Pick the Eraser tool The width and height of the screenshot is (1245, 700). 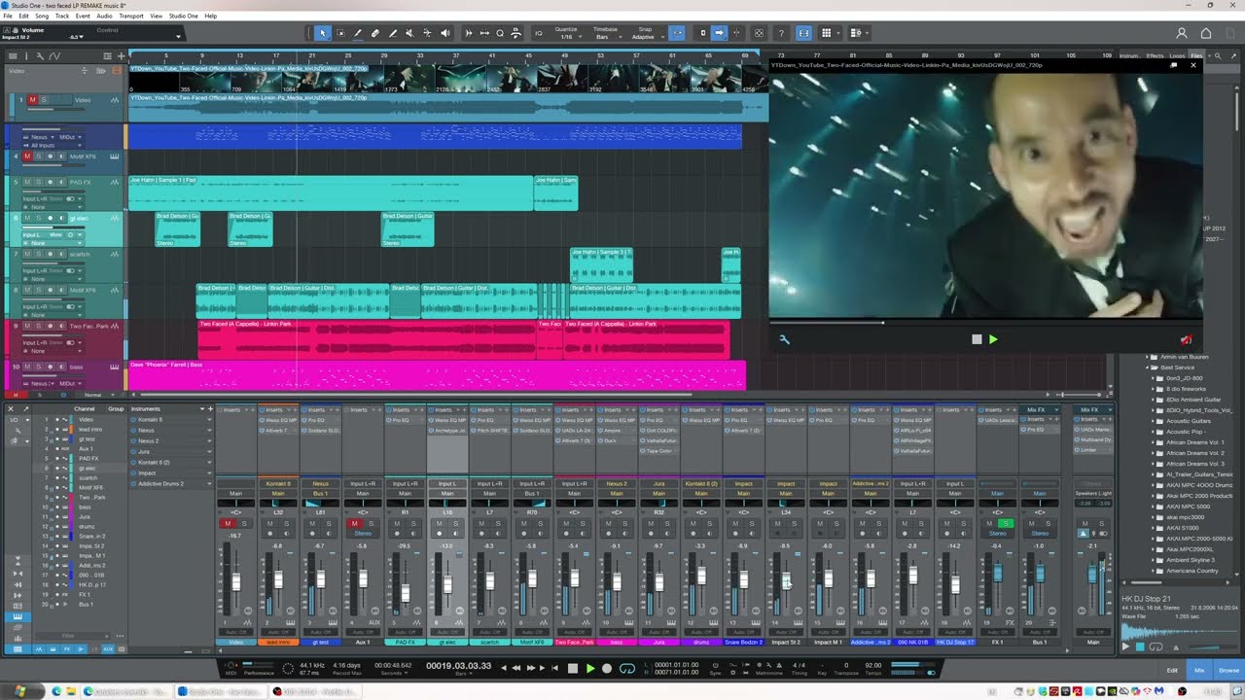point(375,33)
